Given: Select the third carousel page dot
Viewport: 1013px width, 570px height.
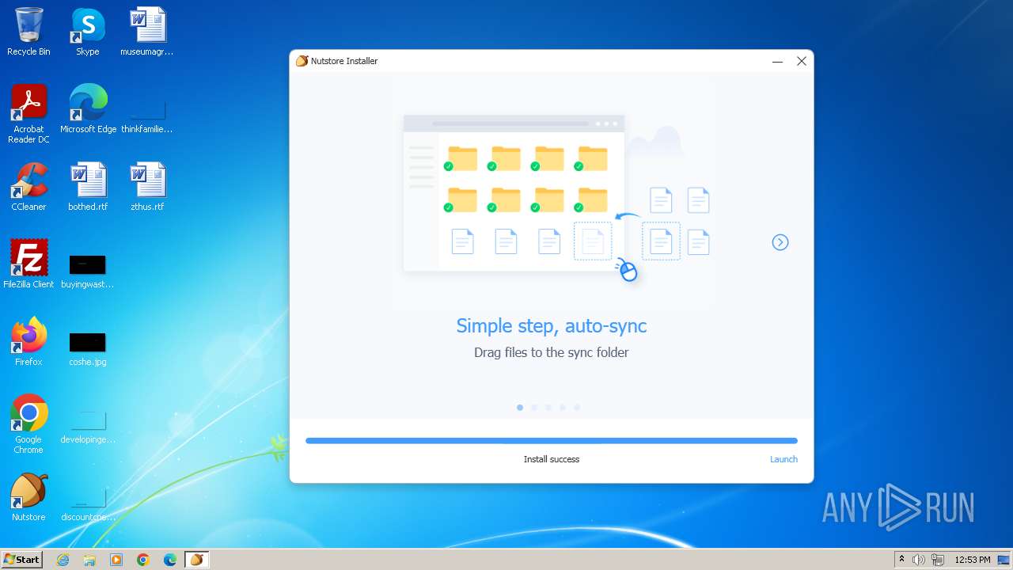Looking at the screenshot, I should click(548, 408).
